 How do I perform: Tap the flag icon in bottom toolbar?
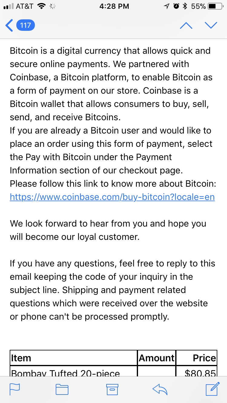(x=15, y=389)
